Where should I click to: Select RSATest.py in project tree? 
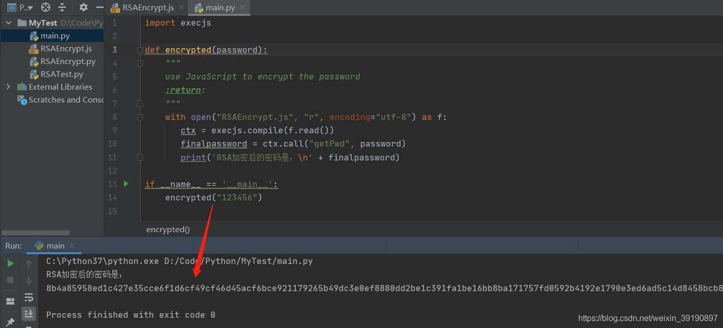(52, 74)
